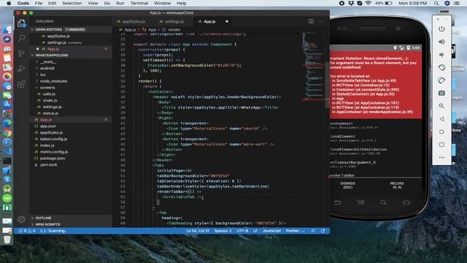
Task: Click feedback icon in status bar
Action: (313, 231)
